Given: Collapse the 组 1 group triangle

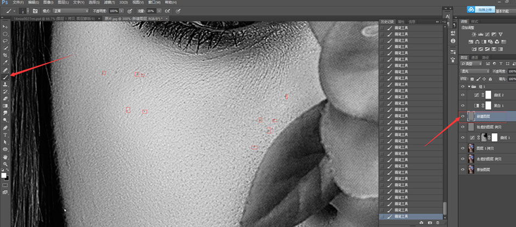Looking at the screenshot, I should pyautogui.click(x=469, y=86).
